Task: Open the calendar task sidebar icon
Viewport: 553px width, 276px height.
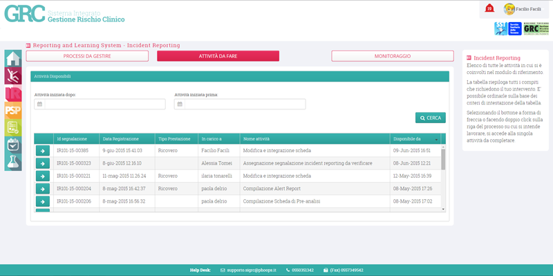Action: tap(13, 145)
